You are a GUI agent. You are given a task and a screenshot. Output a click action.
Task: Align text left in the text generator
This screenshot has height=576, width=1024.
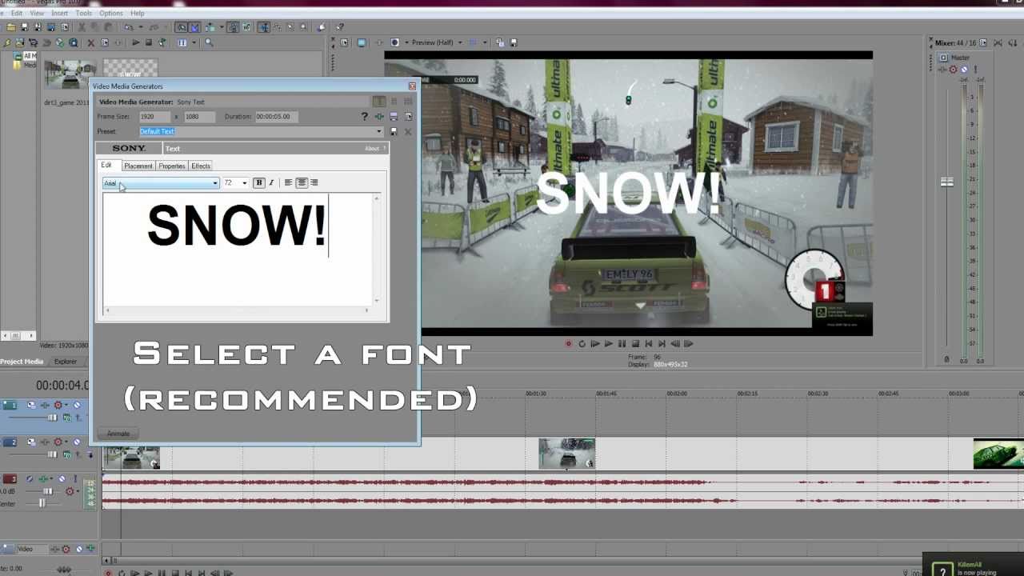[288, 182]
